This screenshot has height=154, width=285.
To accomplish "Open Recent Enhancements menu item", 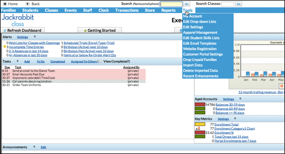I will pos(201,76).
